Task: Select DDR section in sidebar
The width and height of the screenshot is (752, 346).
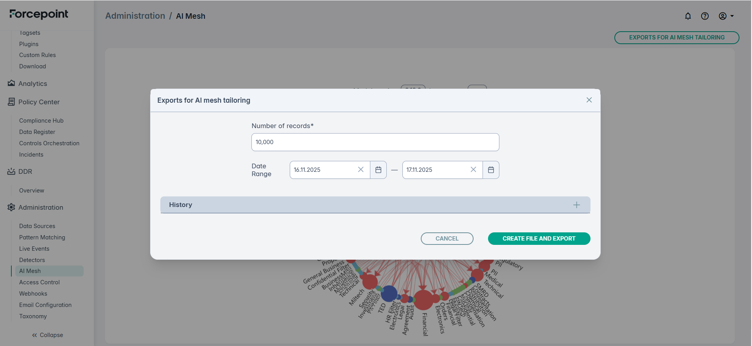Action: point(25,171)
